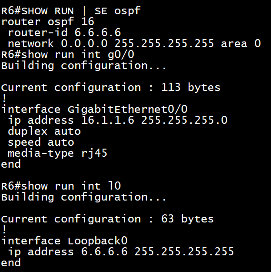Click 'Current configuration : 63 bytes' line
The width and height of the screenshot is (271, 272).
(x=108, y=219)
